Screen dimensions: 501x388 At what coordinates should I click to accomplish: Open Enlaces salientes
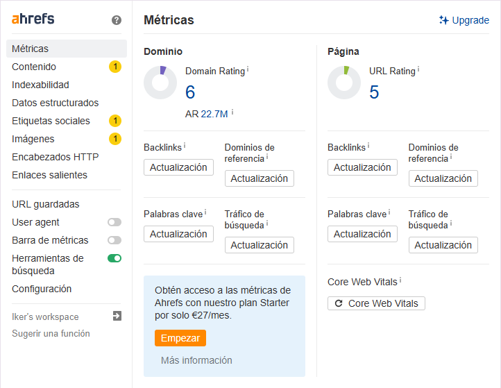(49, 175)
